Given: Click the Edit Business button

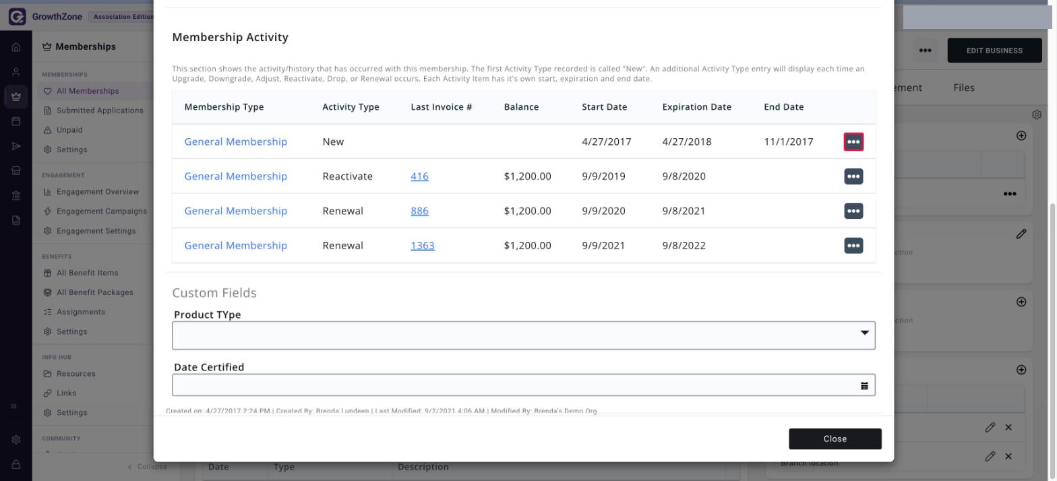Looking at the screenshot, I should pyautogui.click(x=994, y=51).
